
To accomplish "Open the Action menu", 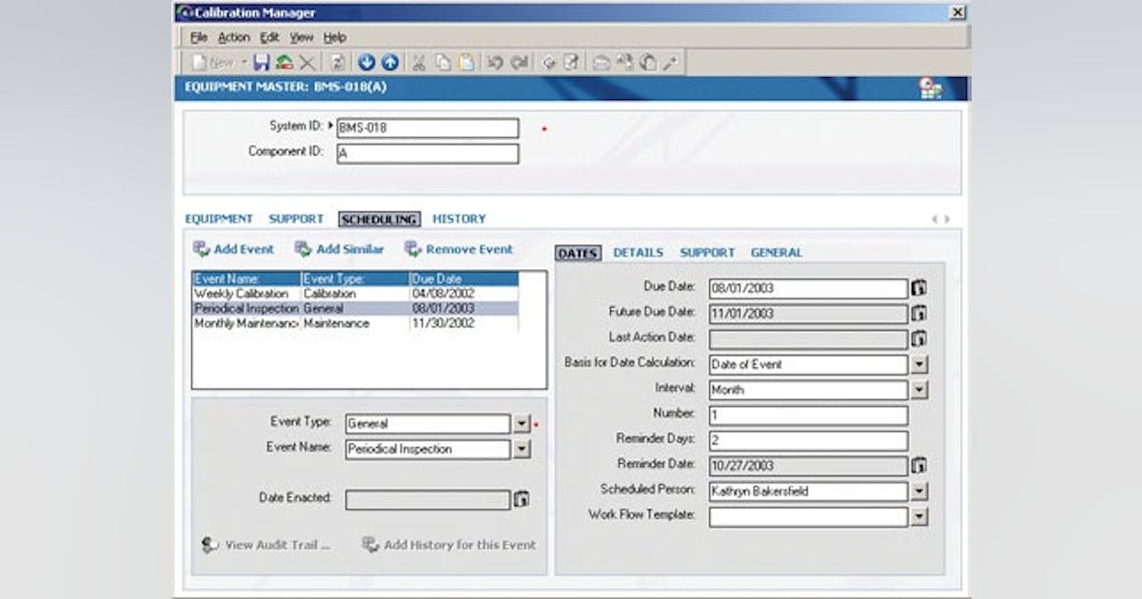I will pos(233,37).
